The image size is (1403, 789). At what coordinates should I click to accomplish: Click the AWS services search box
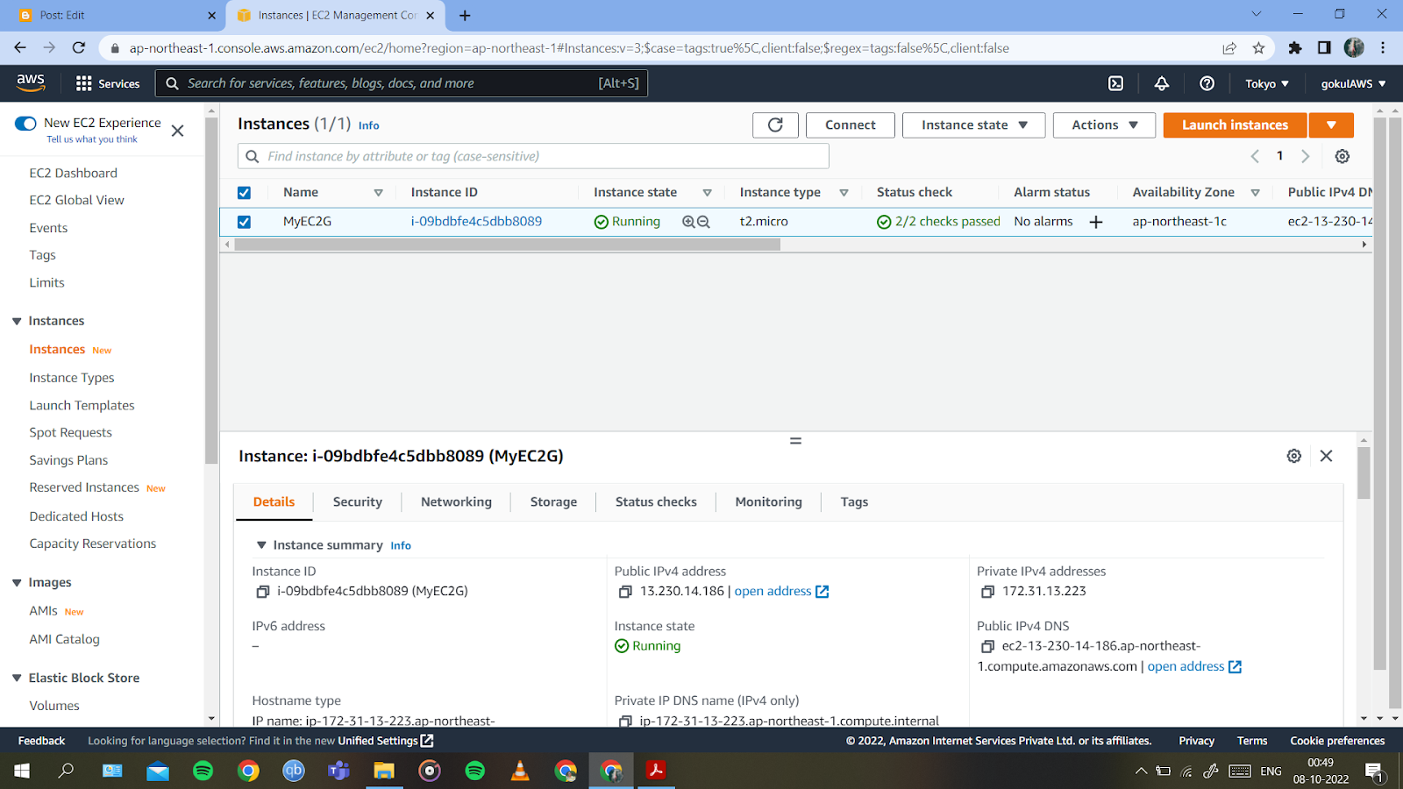tap(402, 83)
